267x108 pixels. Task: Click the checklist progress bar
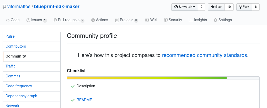coord(163,78)
